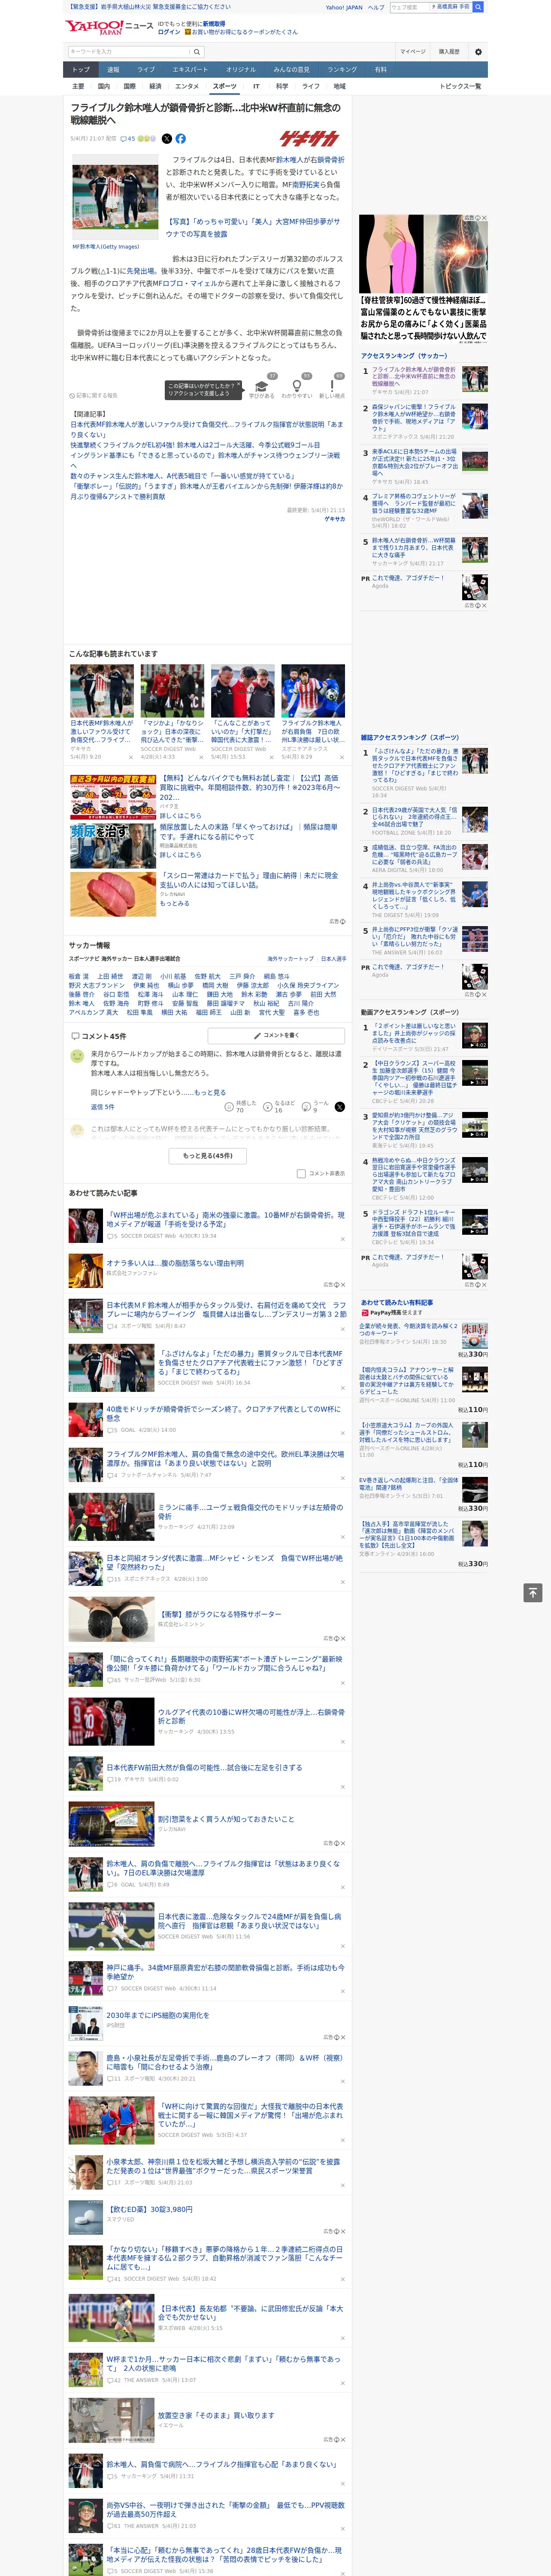This screenshot has height=2576, width=551.
Task: Open the comment count bubble showing 45
Action: pyautogui.click(x=128, y=139)
